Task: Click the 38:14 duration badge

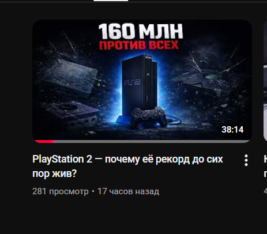Action: [x=232, y=130]
